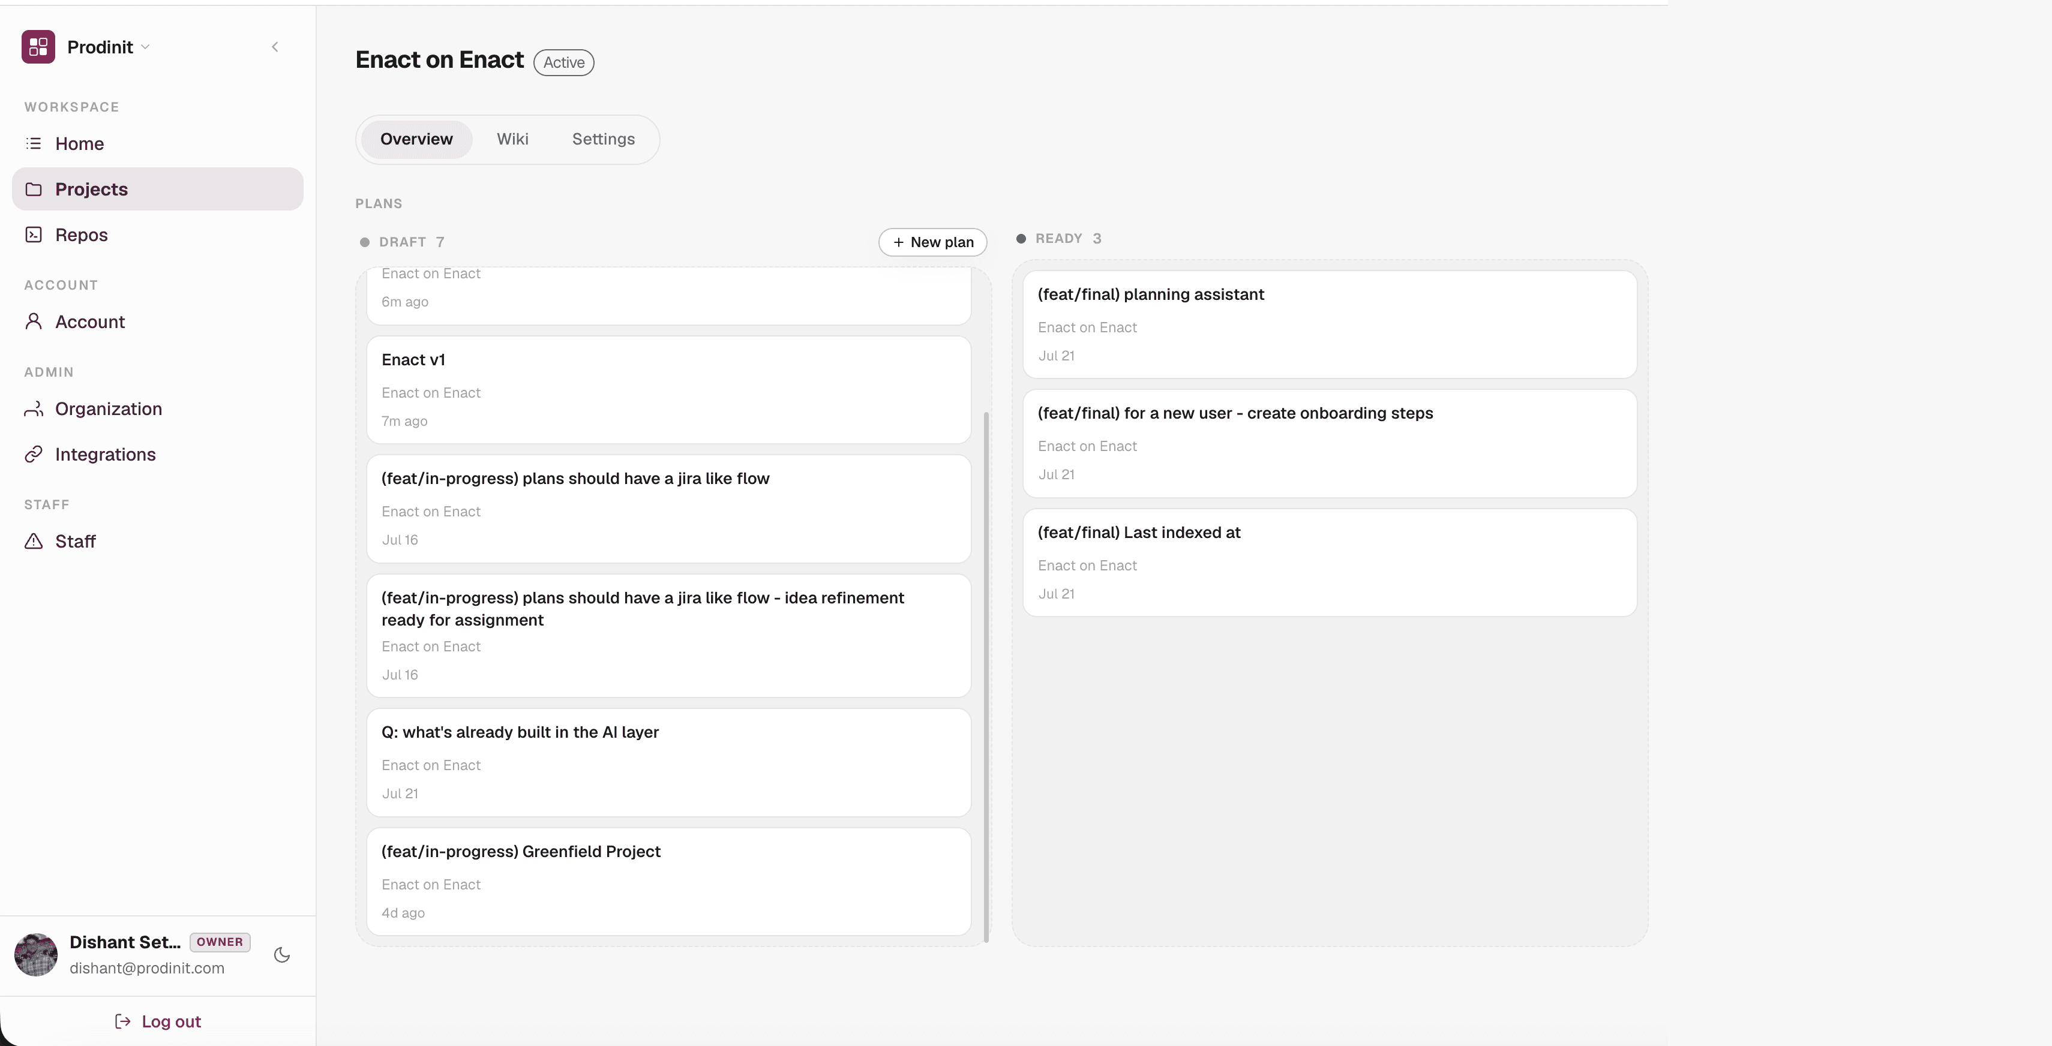Open Integrations in the sidebar
This screenshot has width=2052, height=1046.
click(x=158, y=455)
